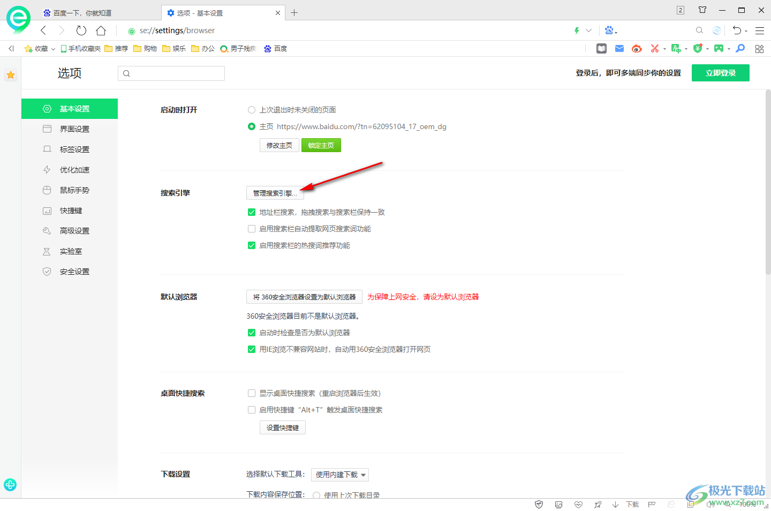Uncheck 地址栏搜索、拖拽搜索与搜索栏保持一致
771x511 pixels.
[252, 212]
